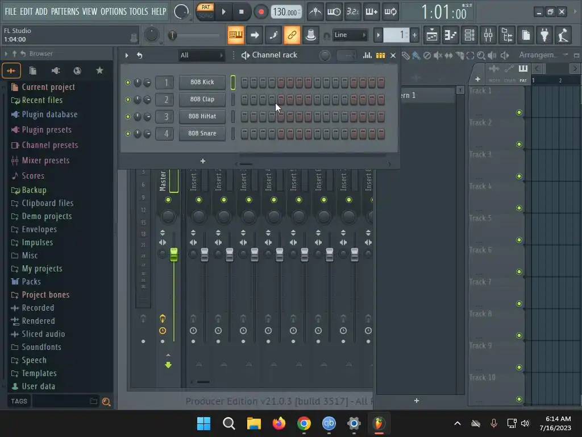
Task: Mute the 808 HiHat channel LED
Action: (128, 117)
